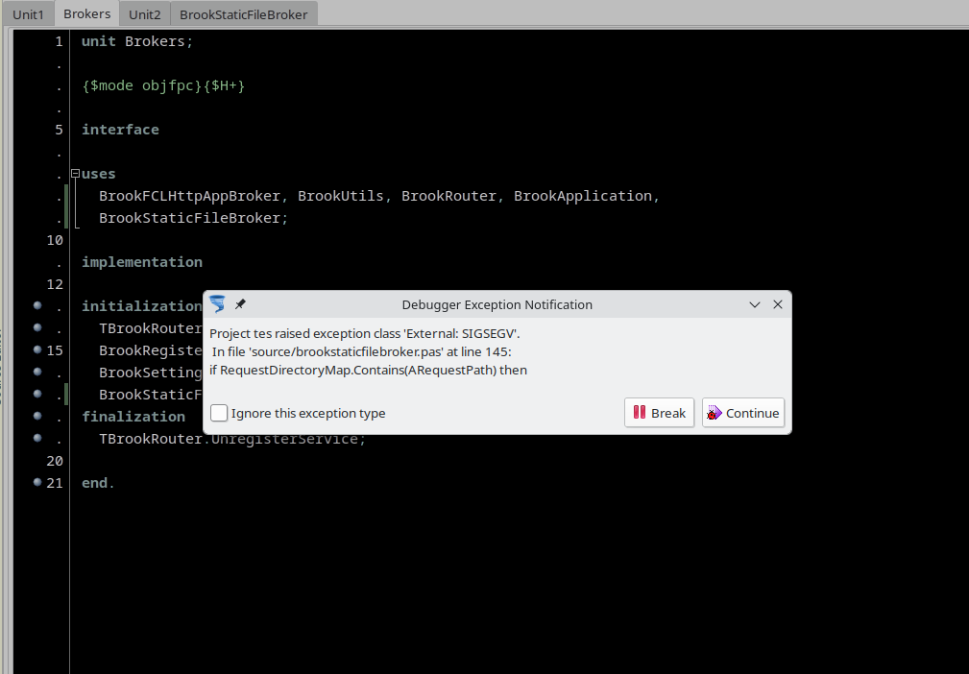Click gutter dot next to BrookStaticF line
Image resolution: width=969 pixels, height=674 pixels.
coord(37,394)
